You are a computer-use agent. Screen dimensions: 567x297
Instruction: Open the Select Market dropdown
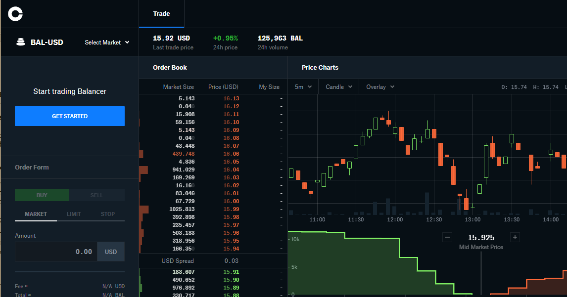click(x=107, y=42)
